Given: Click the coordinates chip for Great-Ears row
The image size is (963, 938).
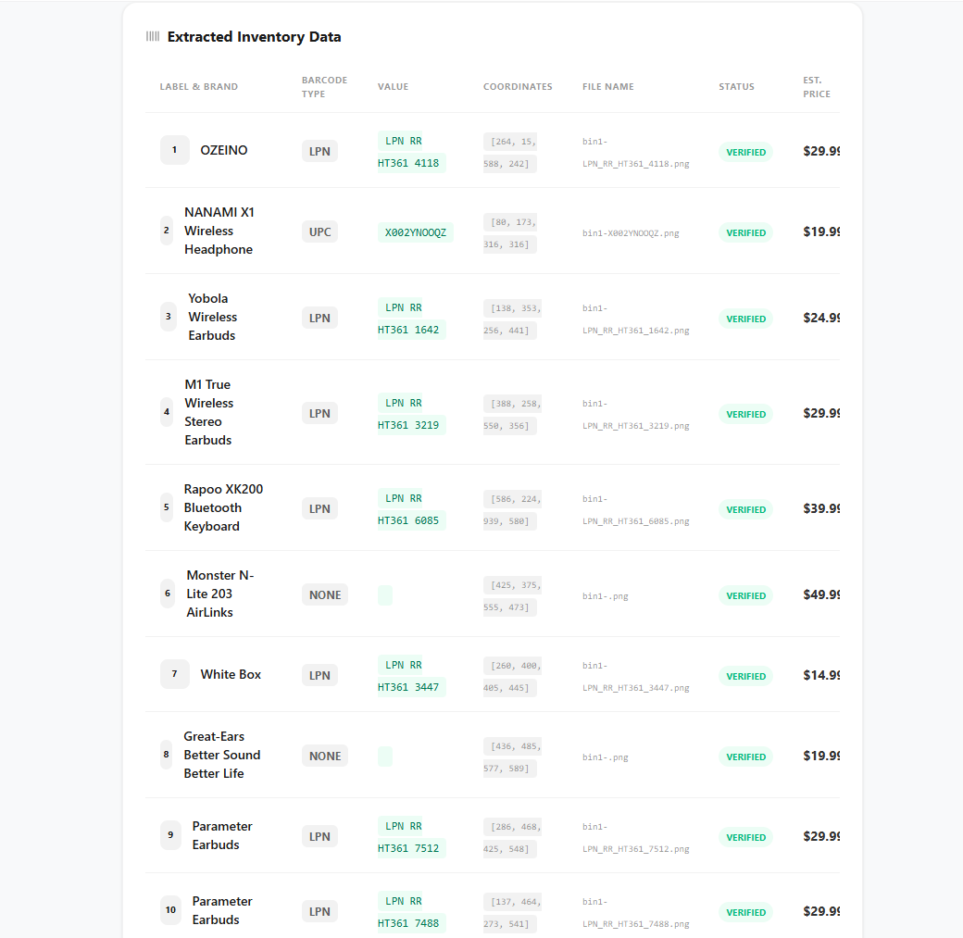Looking at the screenshot, I should (x=511, y=757).
